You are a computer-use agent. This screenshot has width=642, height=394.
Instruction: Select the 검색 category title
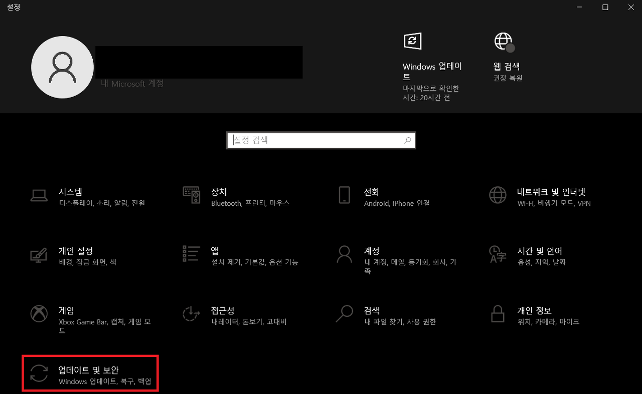(x=372, y=310)
